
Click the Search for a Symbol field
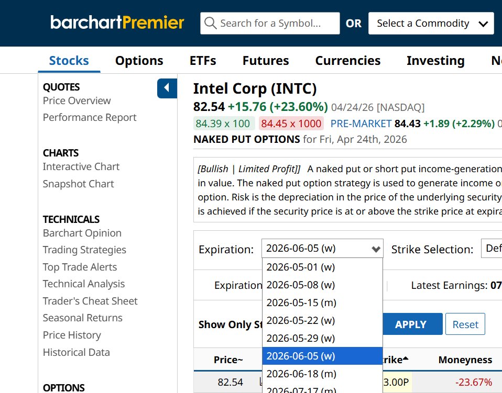click(x=276, y=24)
